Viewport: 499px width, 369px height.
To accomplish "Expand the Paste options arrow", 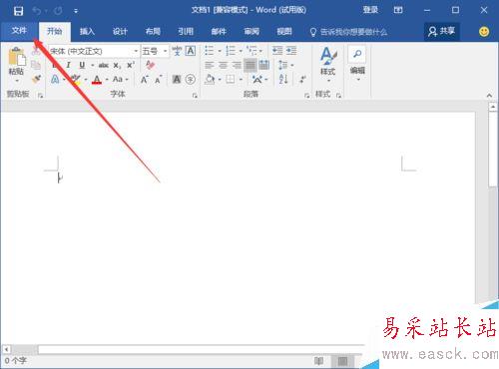I will 17,81.
